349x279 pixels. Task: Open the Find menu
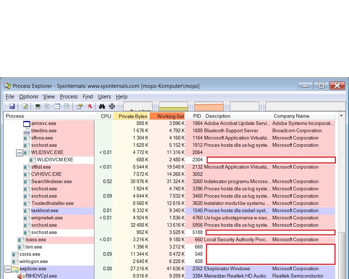[88, 97]
